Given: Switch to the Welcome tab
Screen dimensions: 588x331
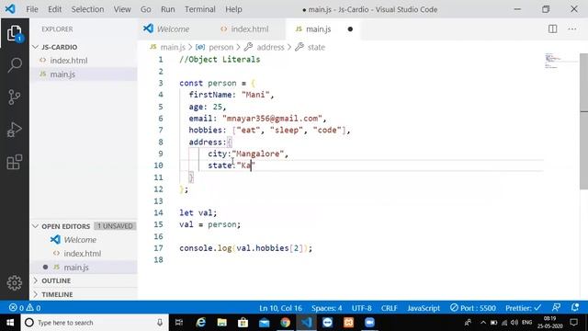Looking at the screenshot, I should (x=173, y=29).
